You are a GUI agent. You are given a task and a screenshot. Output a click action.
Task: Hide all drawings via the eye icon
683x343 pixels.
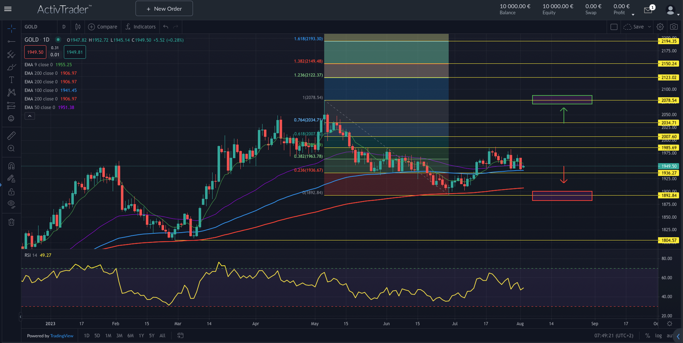[11, 204]
